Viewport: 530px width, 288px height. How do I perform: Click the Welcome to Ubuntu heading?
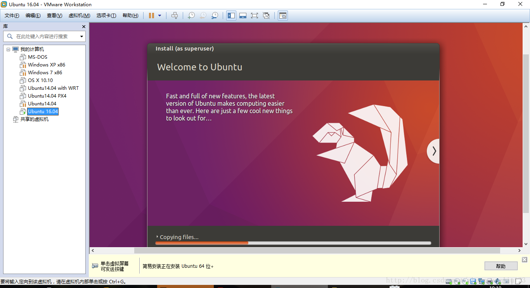coord(199,67)
